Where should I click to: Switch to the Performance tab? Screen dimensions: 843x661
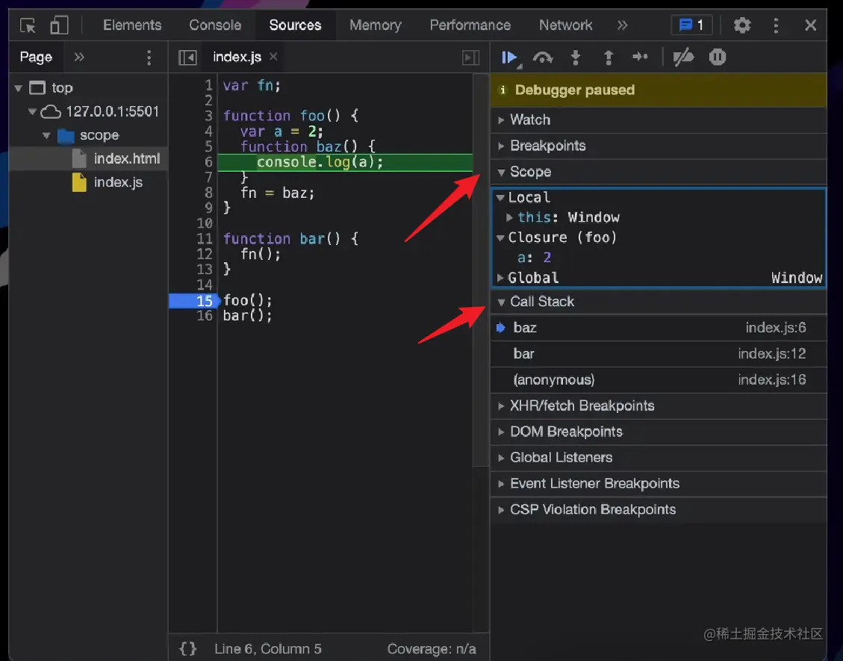coord(470,25)
